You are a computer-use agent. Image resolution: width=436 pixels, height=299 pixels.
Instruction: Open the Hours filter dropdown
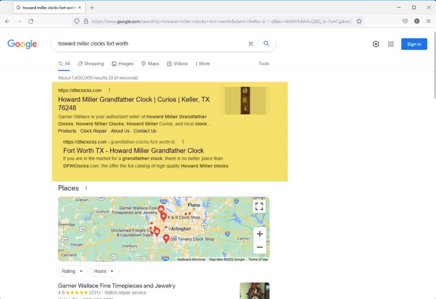tap(104, 271)
